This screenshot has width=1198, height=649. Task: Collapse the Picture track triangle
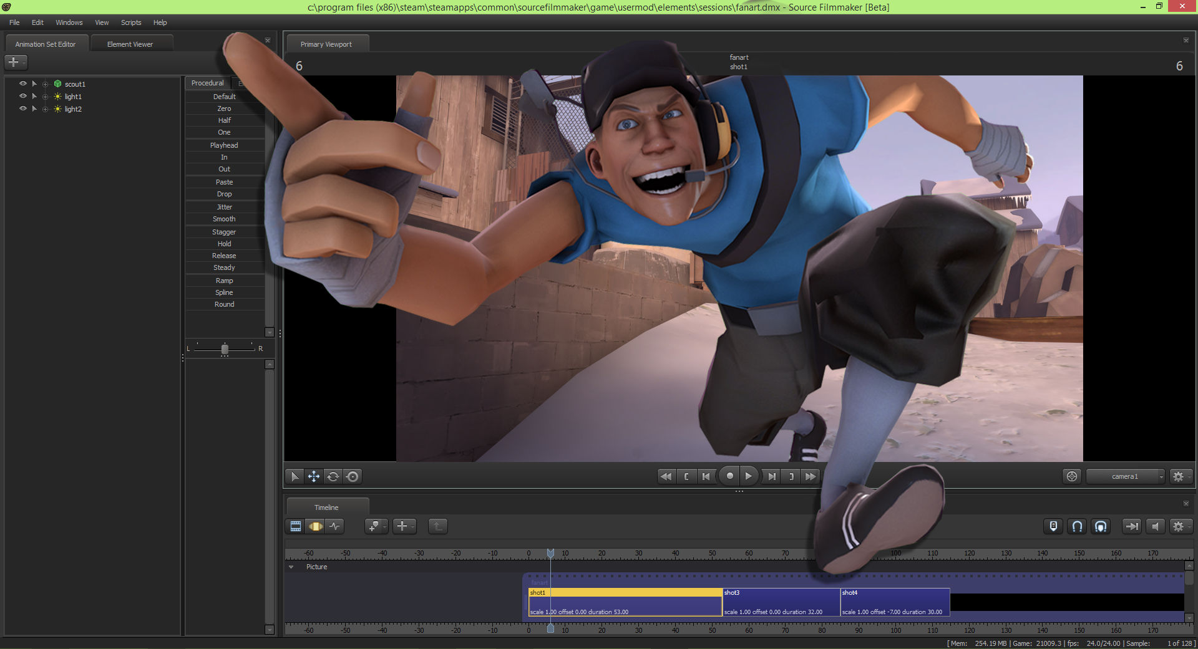click(x=291, y=567)
